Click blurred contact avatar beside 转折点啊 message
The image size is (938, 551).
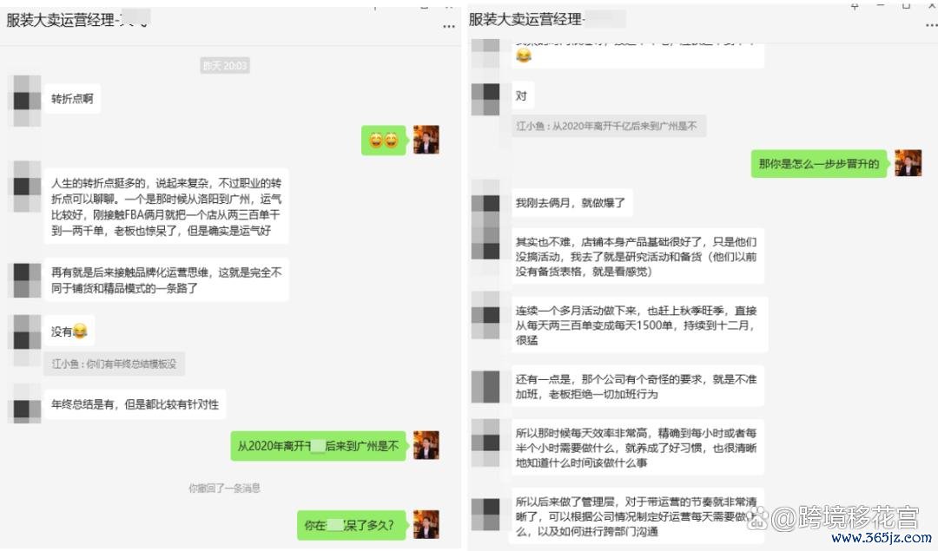27,100
